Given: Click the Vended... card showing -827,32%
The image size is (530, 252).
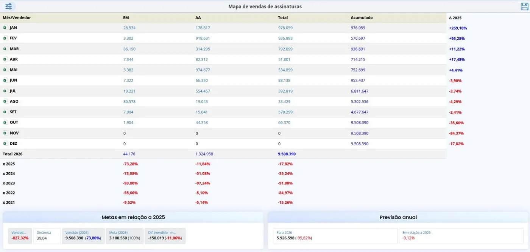Looking at the screenshot, I should tap(20, 235).
